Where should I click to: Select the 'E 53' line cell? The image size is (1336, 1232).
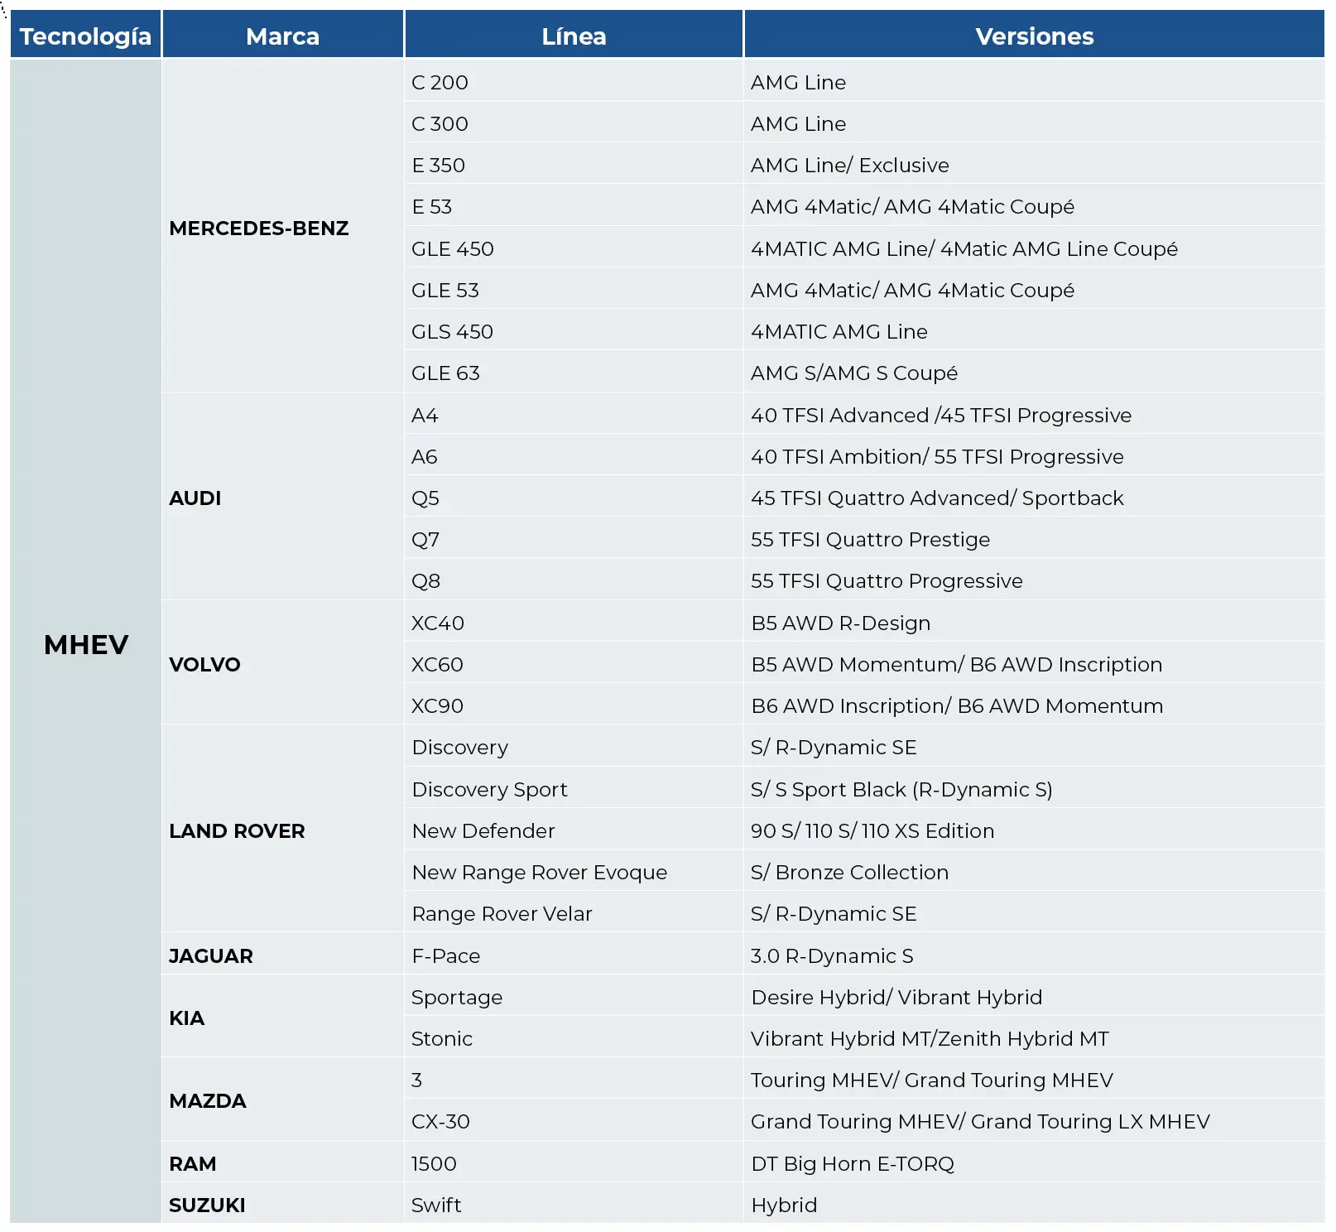click(574, 206)
